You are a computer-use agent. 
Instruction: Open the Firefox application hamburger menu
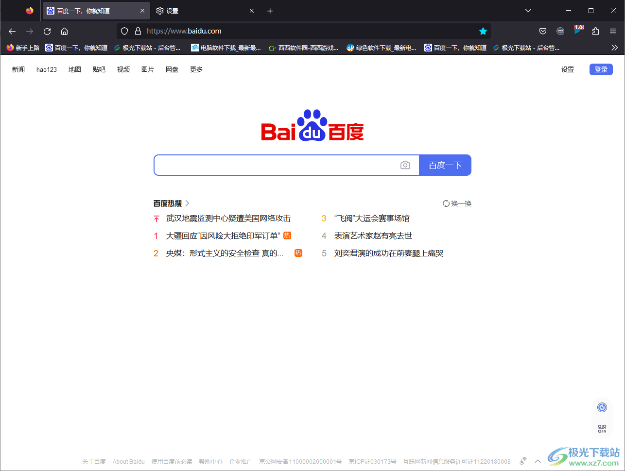613,31
